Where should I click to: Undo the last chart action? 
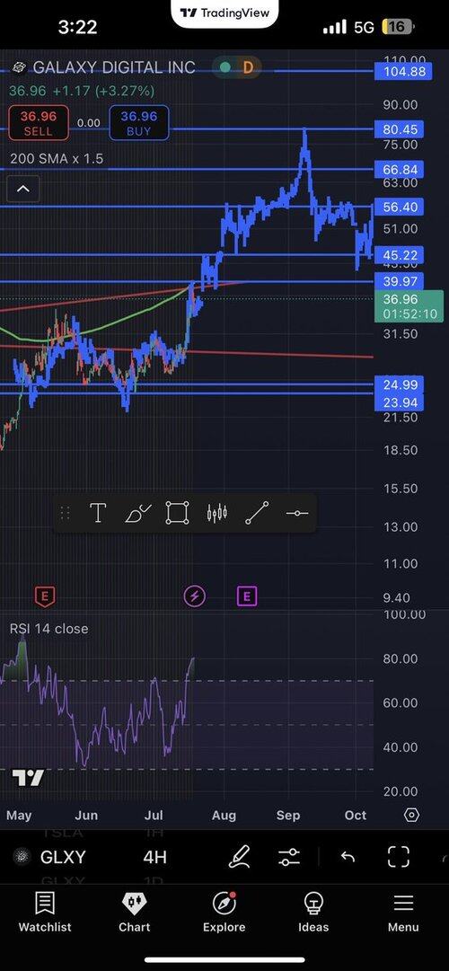click(x=348, y=857)
